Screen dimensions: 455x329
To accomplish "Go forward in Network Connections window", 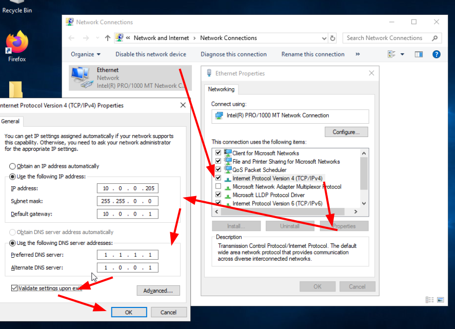I will [x=86, y=38].
